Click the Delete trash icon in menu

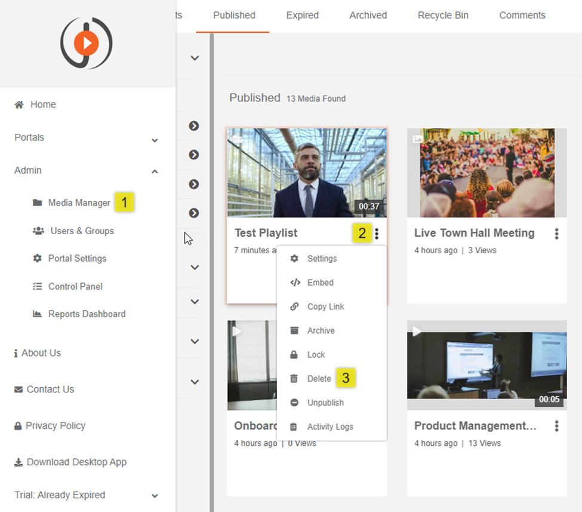coord(294,379)
